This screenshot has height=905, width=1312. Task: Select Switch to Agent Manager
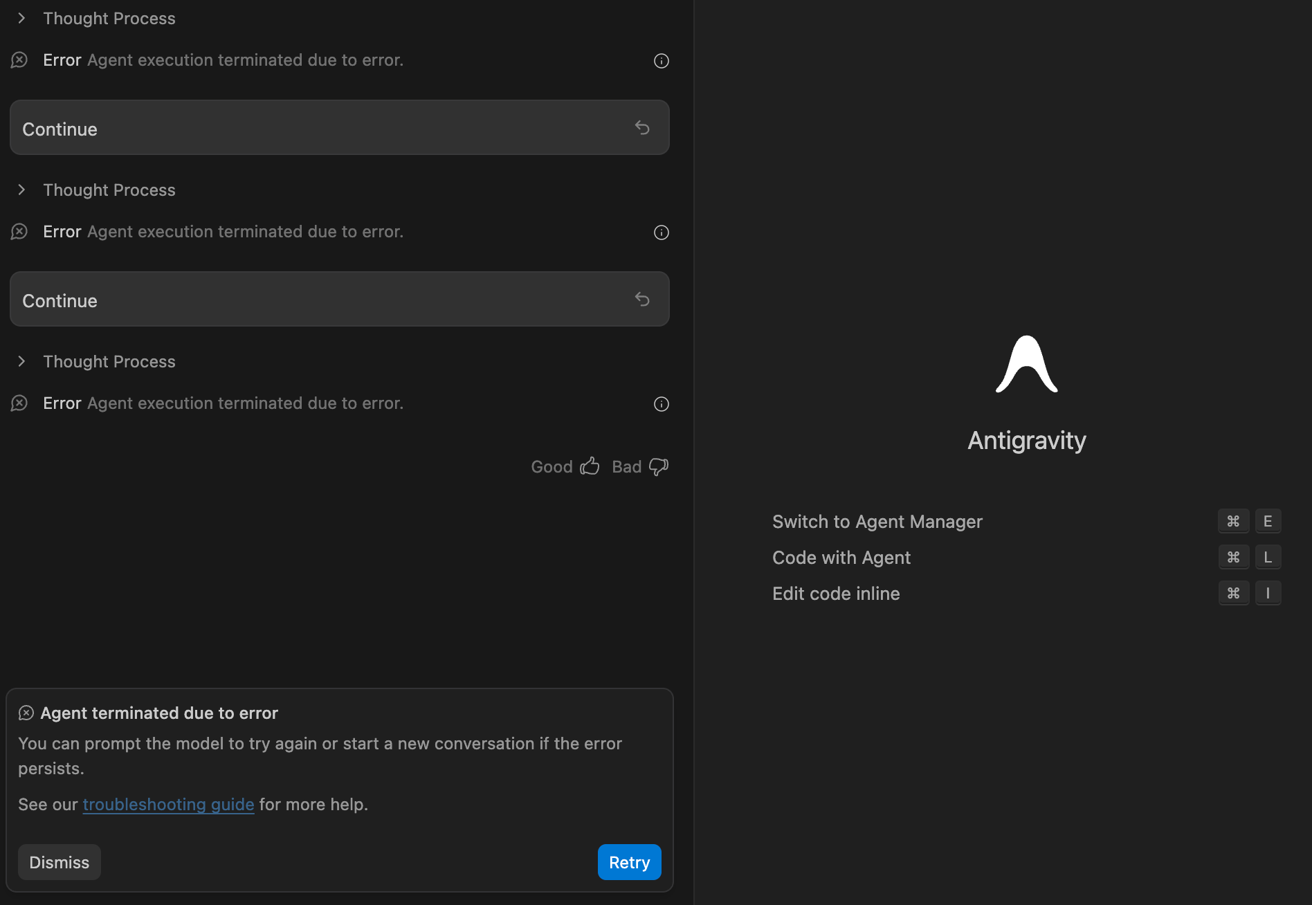(x=877, y=522)
